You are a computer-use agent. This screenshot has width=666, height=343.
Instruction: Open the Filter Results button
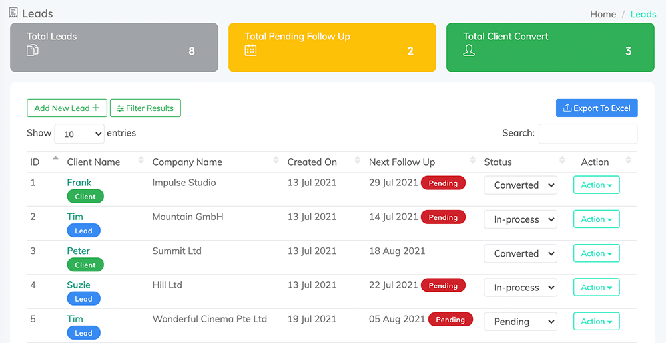tap(145, 108)
